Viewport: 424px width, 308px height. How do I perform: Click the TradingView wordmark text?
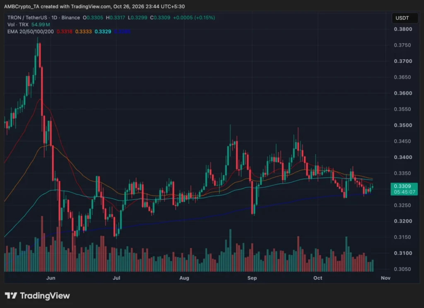point(45,296)
